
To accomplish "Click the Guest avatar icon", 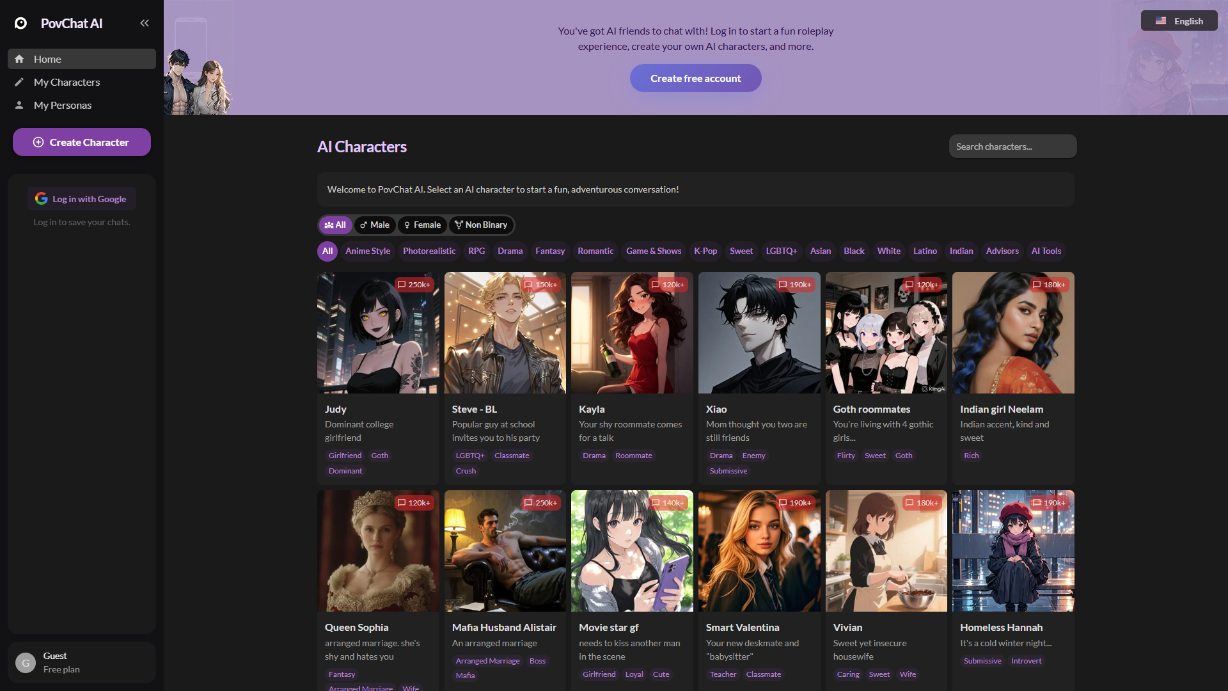I will tap(26, 663).
